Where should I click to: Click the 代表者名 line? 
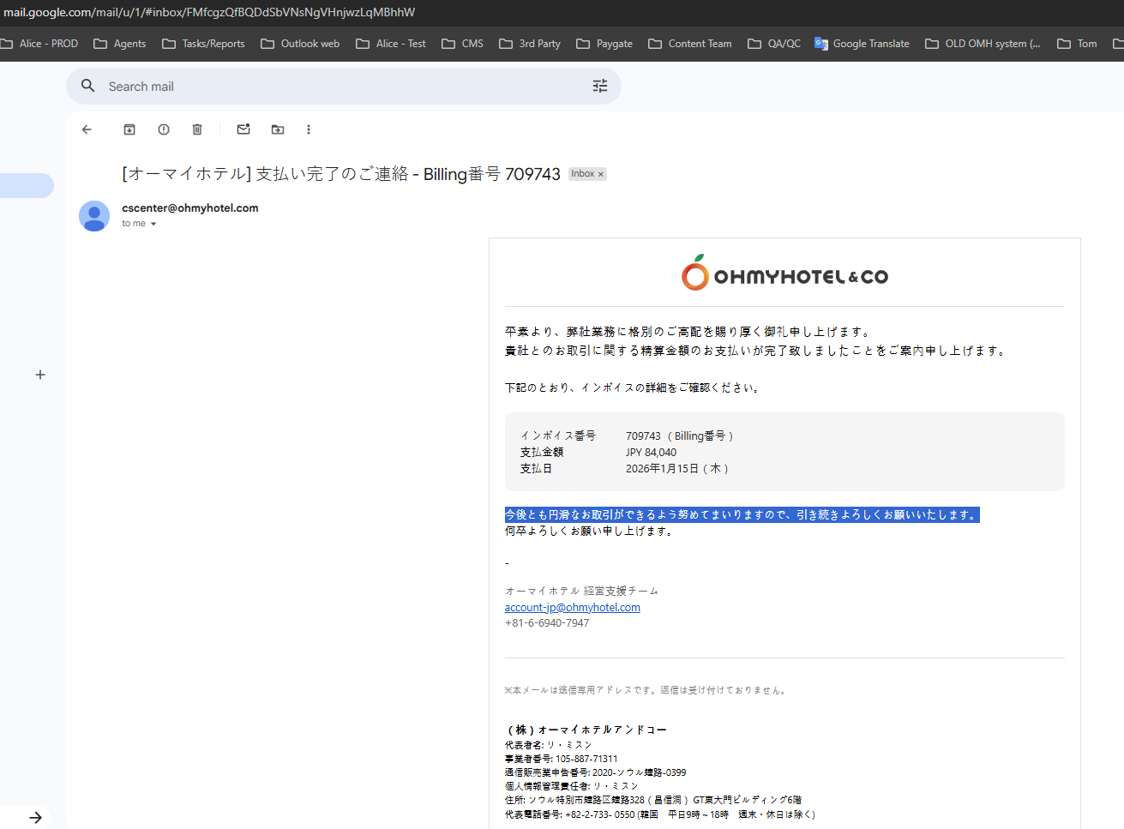point(548,745)
